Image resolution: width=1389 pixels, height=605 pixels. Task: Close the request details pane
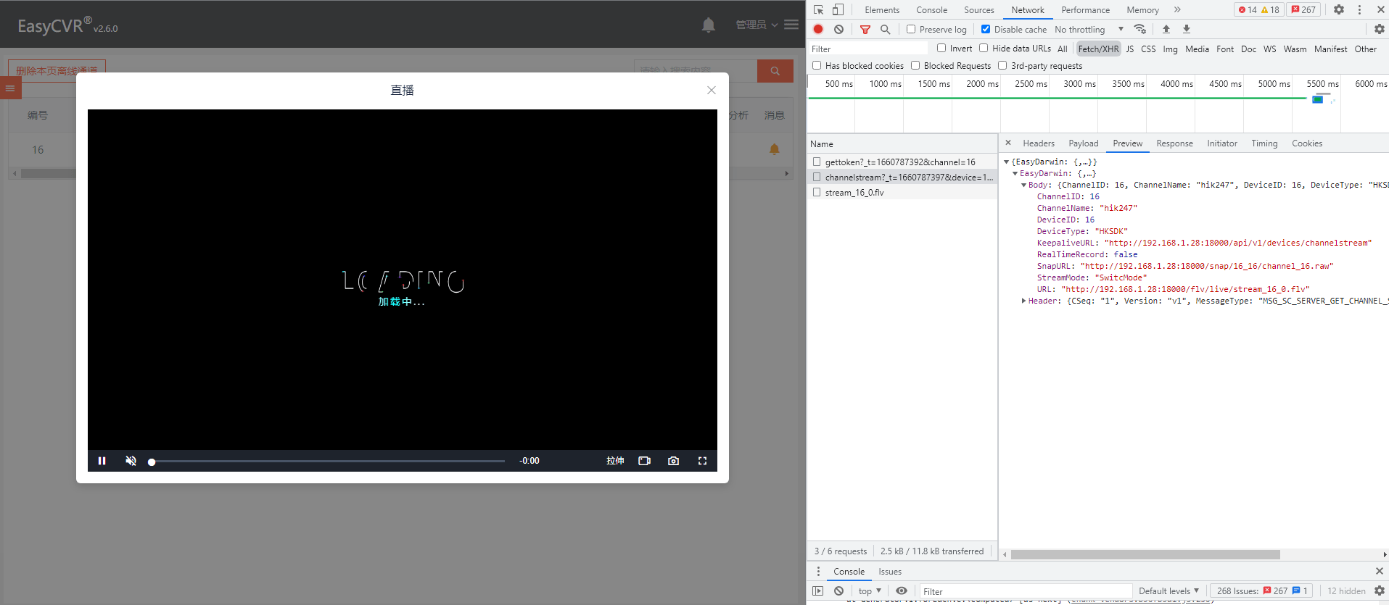[x=1008, y=143]
